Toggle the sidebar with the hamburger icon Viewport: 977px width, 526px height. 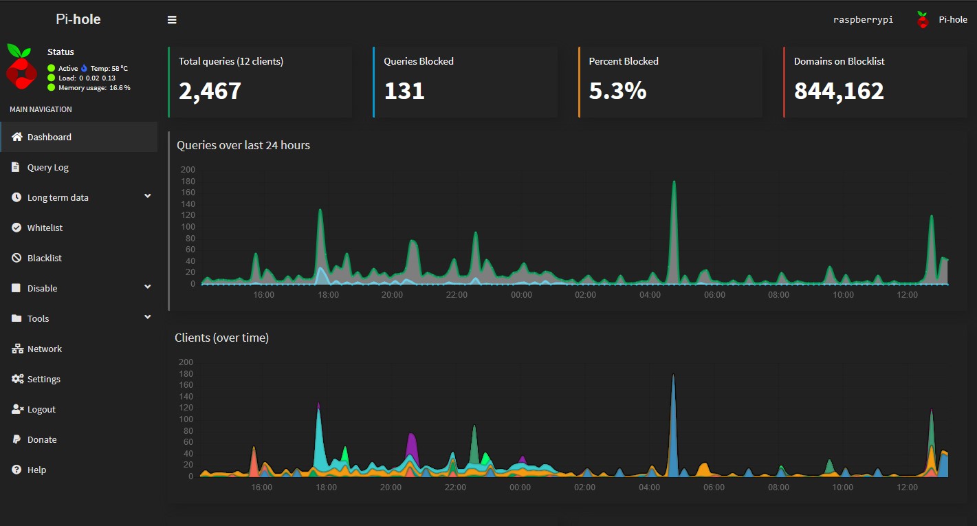click(x=171, y=19)
